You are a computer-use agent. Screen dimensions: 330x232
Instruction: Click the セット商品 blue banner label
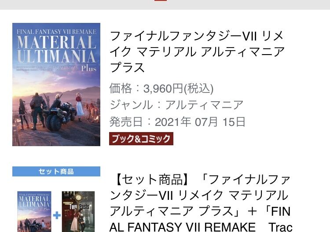click(56, 171)
